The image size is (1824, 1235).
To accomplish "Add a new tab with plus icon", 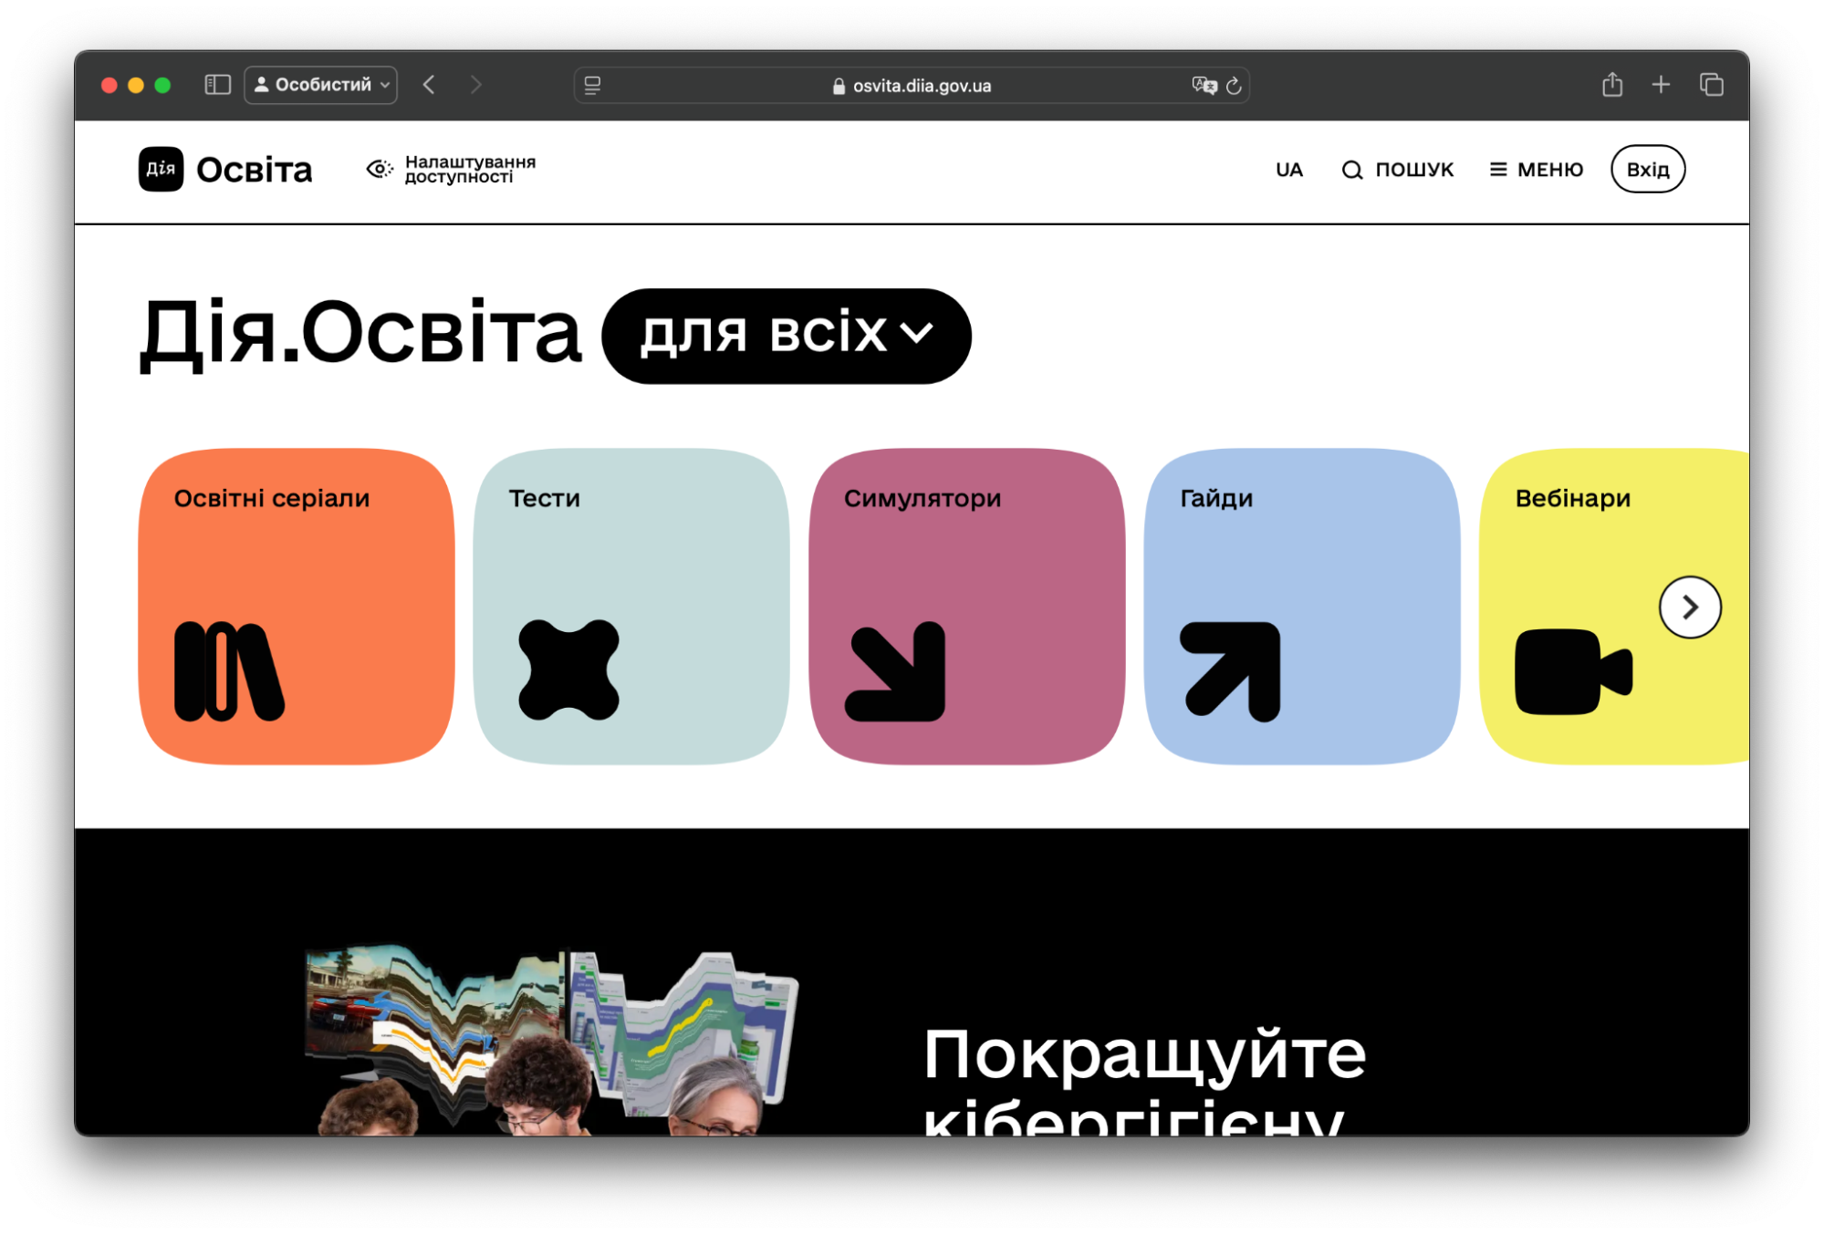I will pos(1661,85).
